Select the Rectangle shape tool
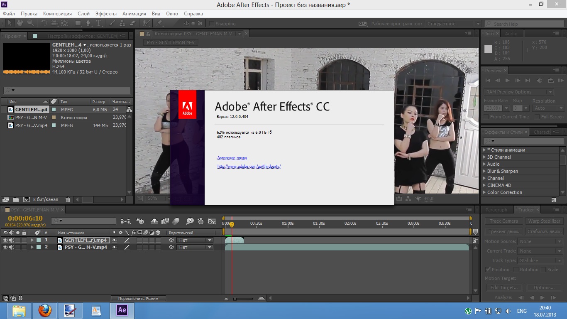This screenshot has width=567, height=319. click(x=78, y=23)
